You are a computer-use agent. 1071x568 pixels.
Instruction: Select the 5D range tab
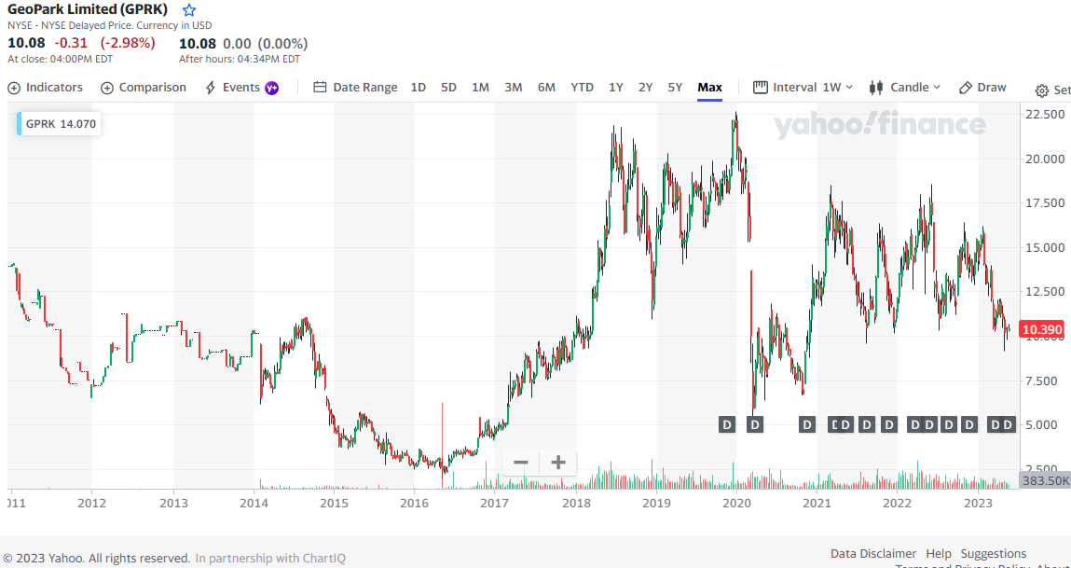point(448,88)
